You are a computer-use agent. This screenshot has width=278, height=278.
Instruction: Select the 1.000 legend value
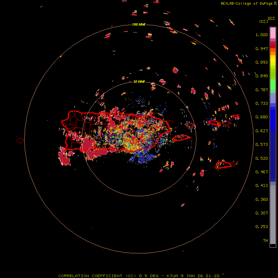pos(262,35)
